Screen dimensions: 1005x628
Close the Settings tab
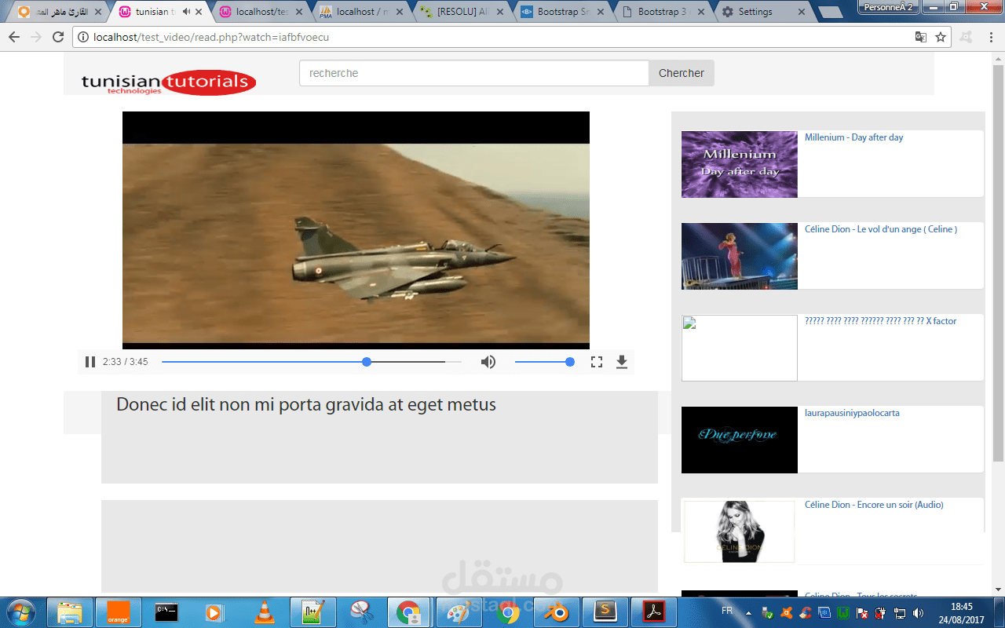(802, 12)
